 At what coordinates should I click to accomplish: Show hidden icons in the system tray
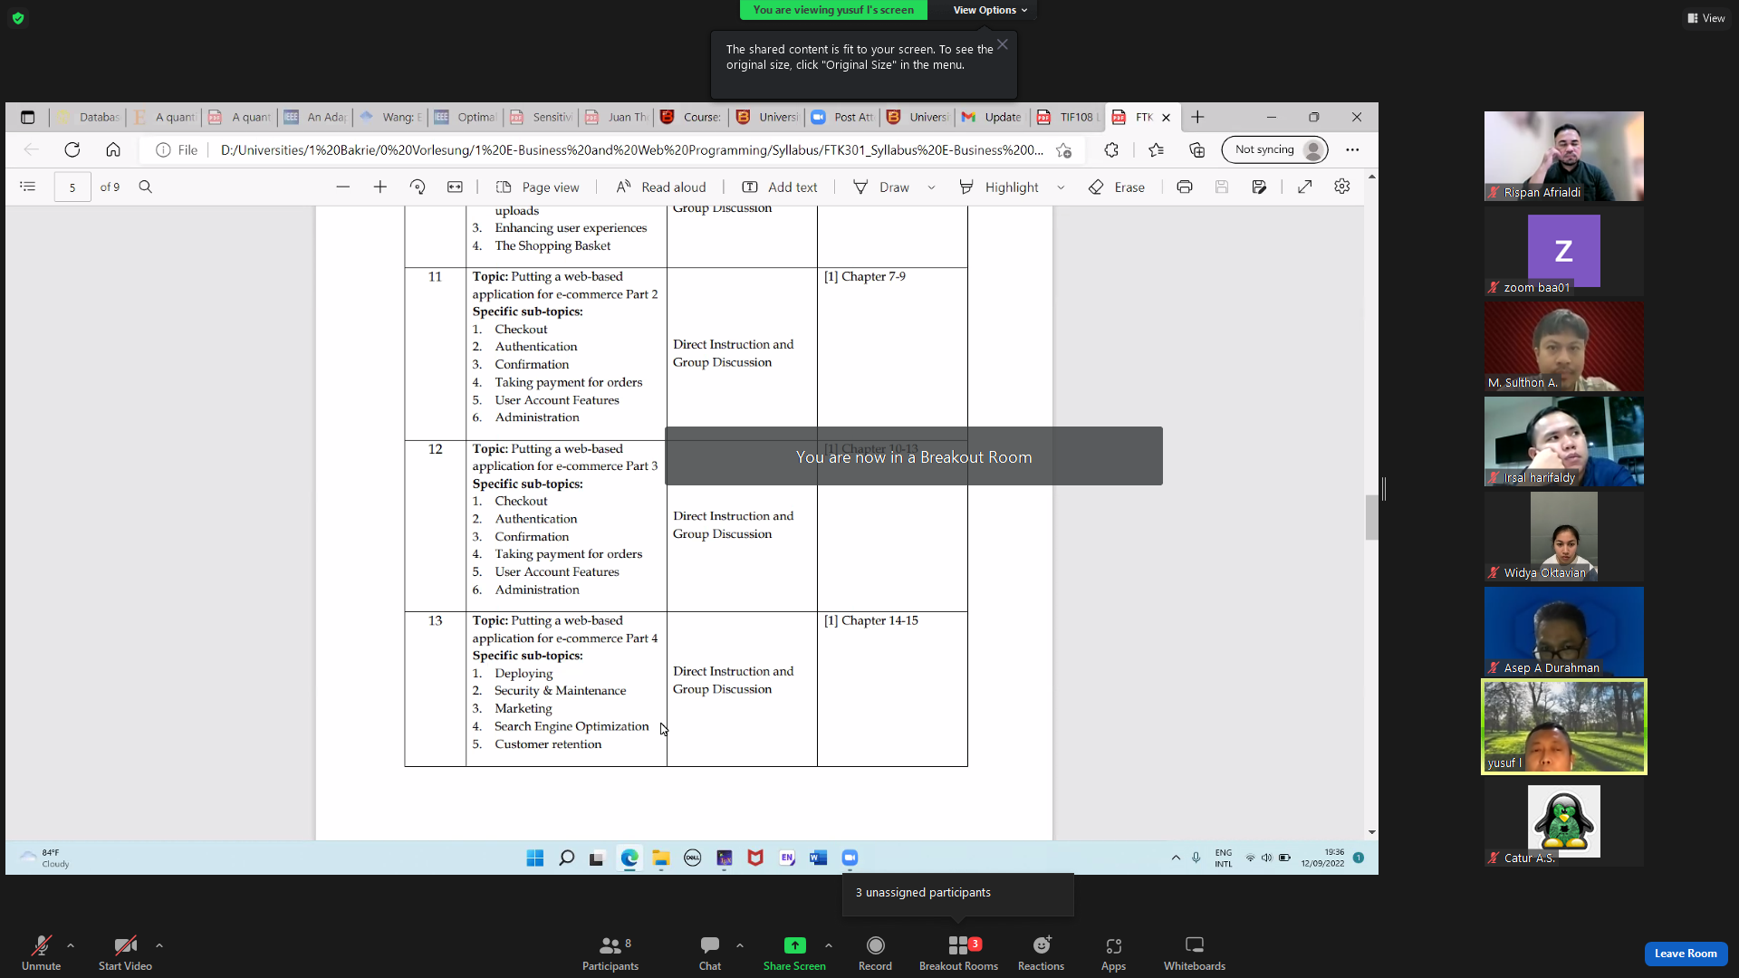[1176, 858]
